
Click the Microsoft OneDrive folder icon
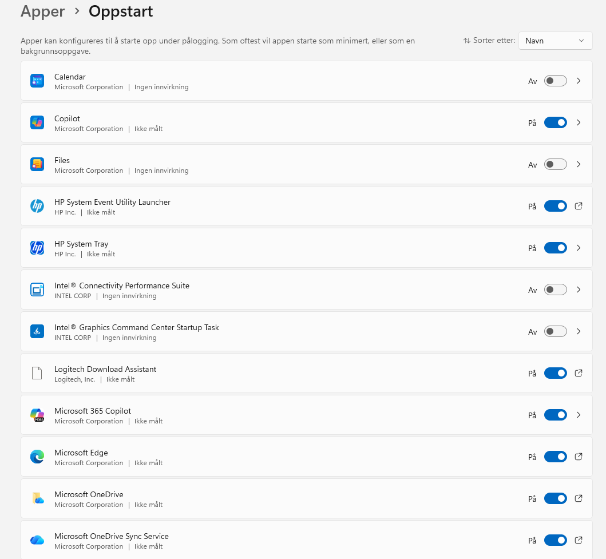point(37,498)
